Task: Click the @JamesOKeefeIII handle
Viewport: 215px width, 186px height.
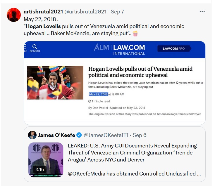Action: tap(106, 135)
